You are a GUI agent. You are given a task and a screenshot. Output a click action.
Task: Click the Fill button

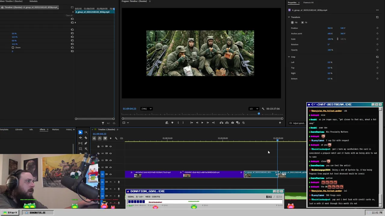coord(294,22)
